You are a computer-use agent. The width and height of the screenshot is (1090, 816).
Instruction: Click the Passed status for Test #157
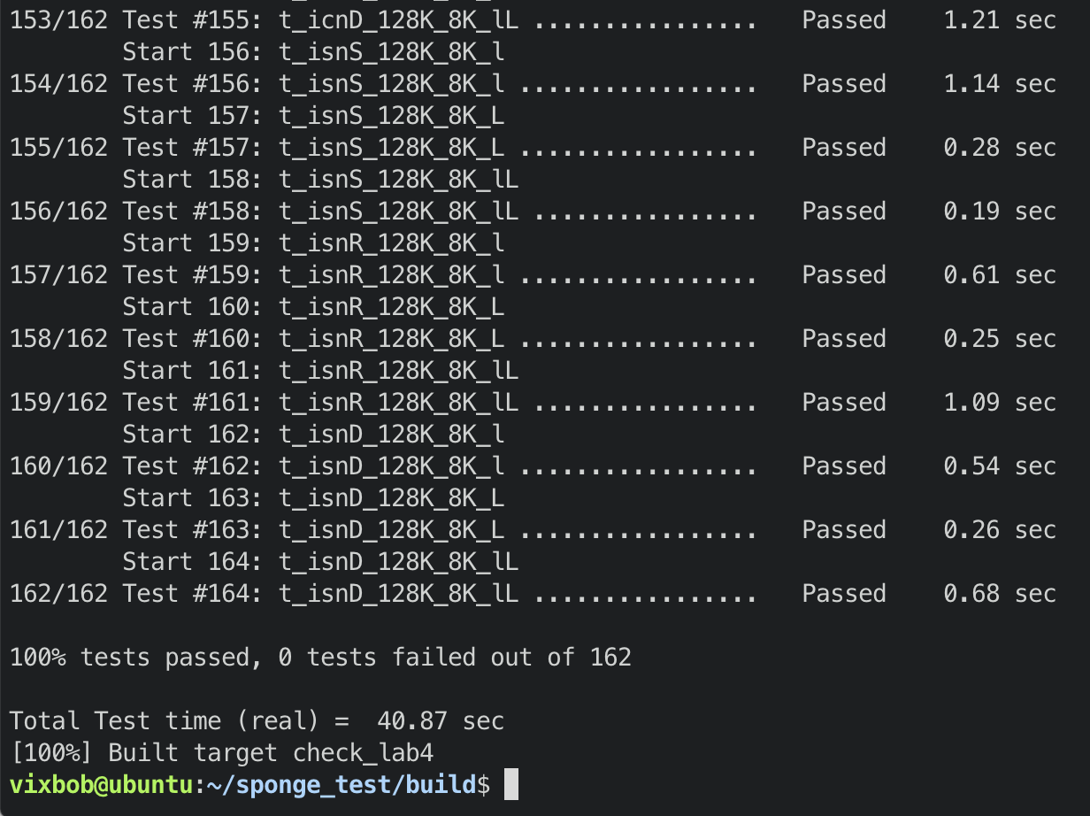click(x=843, y=148)
